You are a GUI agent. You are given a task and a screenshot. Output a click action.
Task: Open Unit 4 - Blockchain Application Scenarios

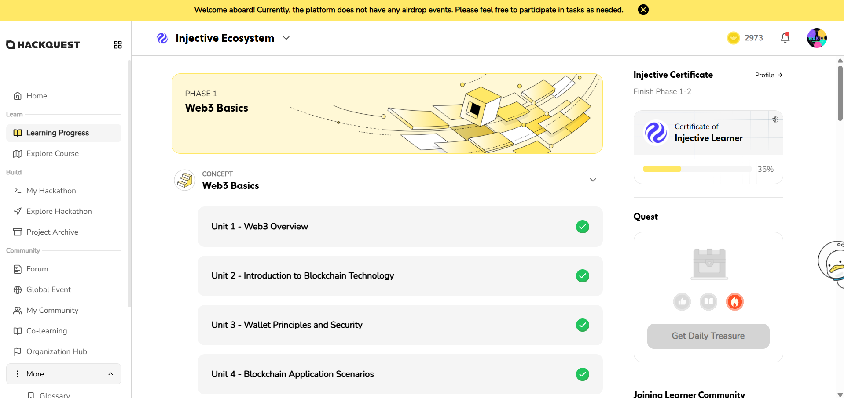400,374
